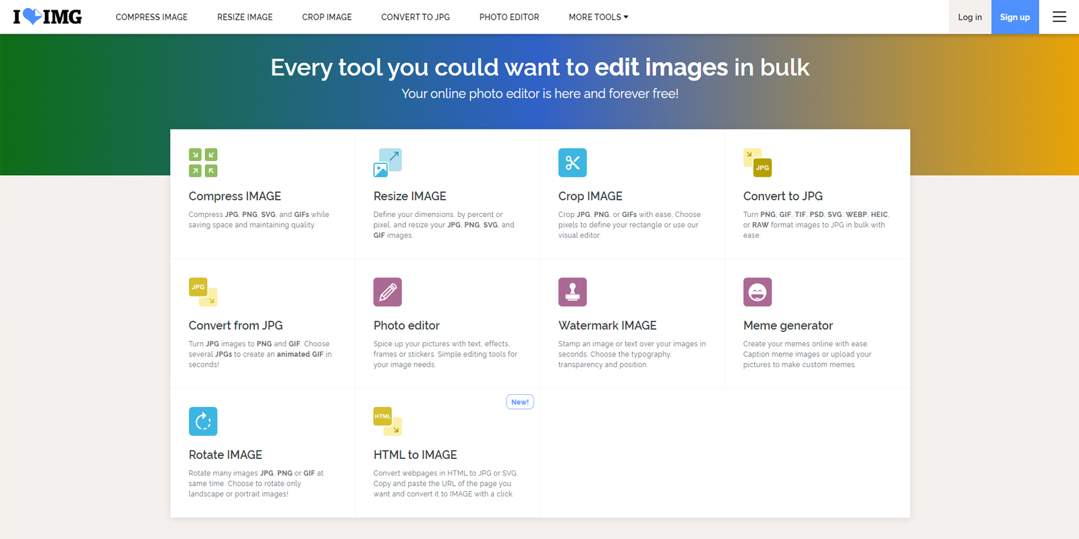Click the New! badge on HTML to IMAGE
This screenshot has width=1079, height=539.
click(520, 402)
